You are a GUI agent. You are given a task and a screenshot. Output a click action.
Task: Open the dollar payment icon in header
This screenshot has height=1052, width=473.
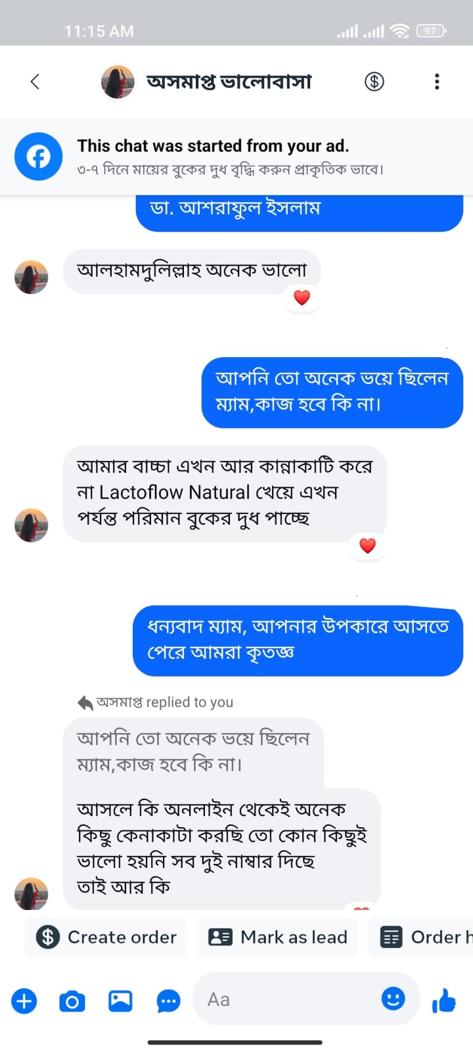(x=374, y=82)
